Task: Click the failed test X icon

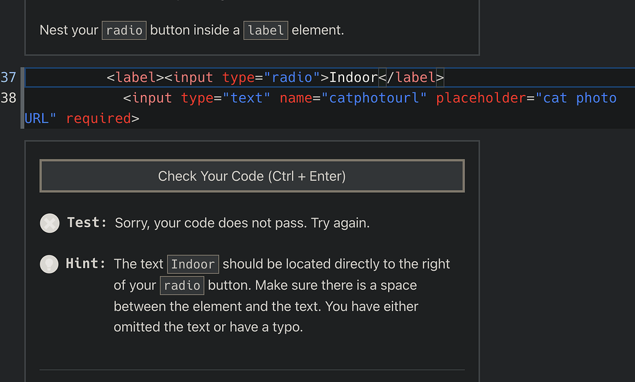Action: click(x=50, y=223)
